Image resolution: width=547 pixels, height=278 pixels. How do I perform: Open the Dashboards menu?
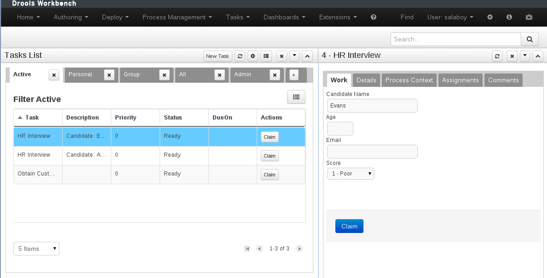[x=284, y=17]
